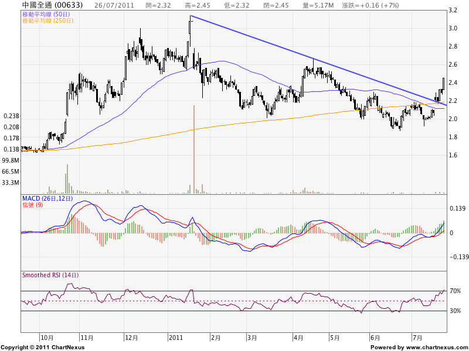
Task: Click the tall volume spike bar in January
Action: pos(194,149)
